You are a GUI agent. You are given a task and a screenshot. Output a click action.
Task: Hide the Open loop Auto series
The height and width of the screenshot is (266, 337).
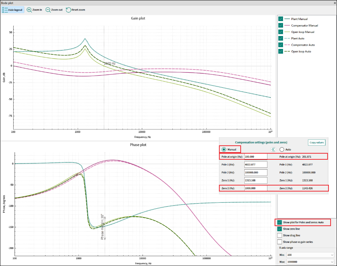281,51
